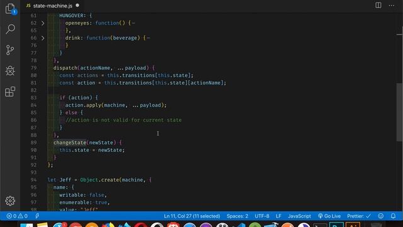
Task: Select the state-machine.js editor tab
Action: click(53, 6)
